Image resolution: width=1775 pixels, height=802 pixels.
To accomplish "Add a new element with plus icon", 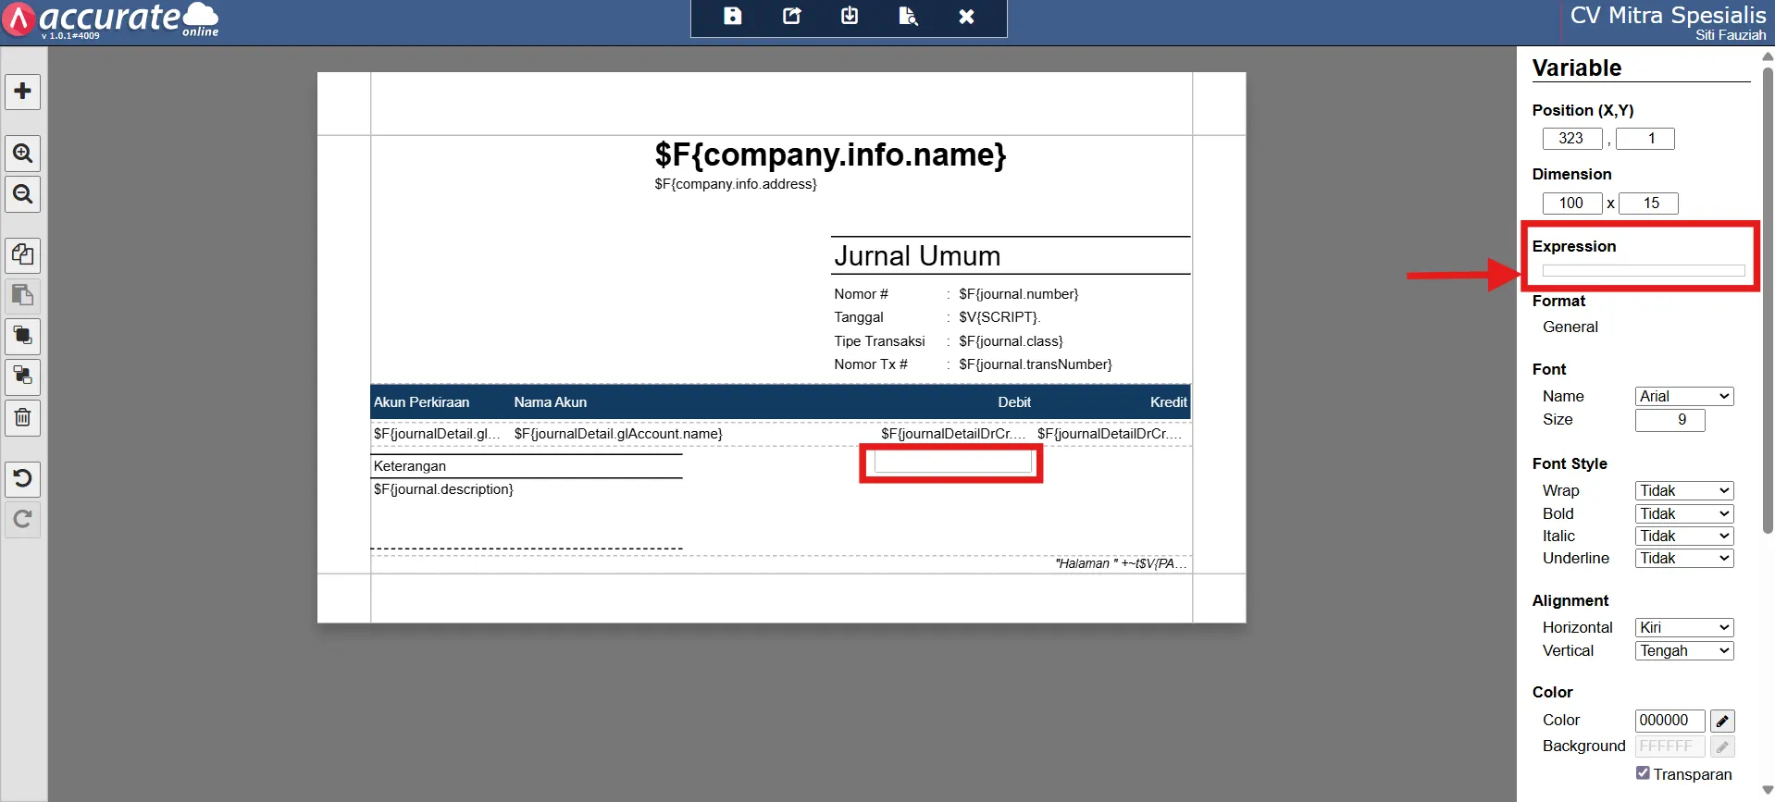I will [23, 92].
